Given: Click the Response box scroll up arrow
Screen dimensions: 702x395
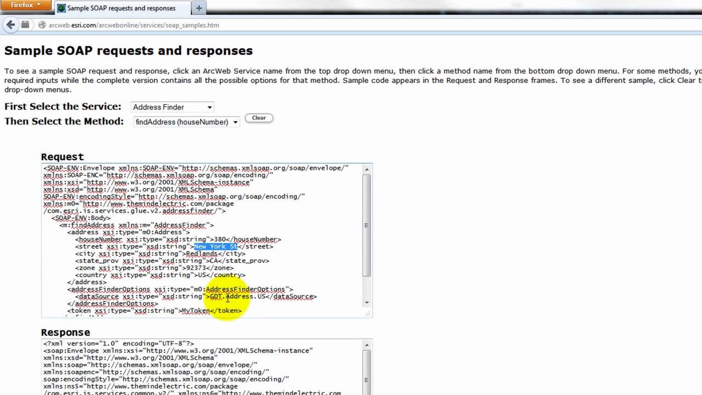Looking at the screenshot, I should click(367, 345).
